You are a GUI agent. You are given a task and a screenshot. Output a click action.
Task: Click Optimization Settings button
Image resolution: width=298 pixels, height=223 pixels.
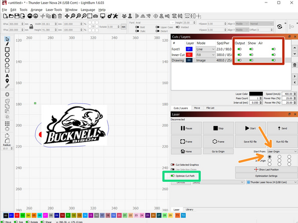point(266,176)
